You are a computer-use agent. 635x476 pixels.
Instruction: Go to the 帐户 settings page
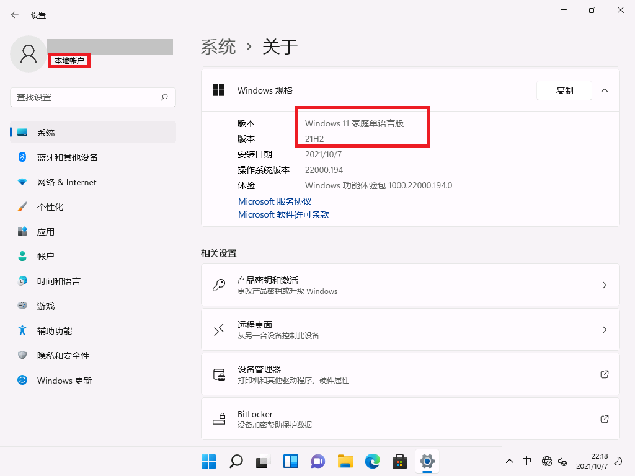[93, 256]
